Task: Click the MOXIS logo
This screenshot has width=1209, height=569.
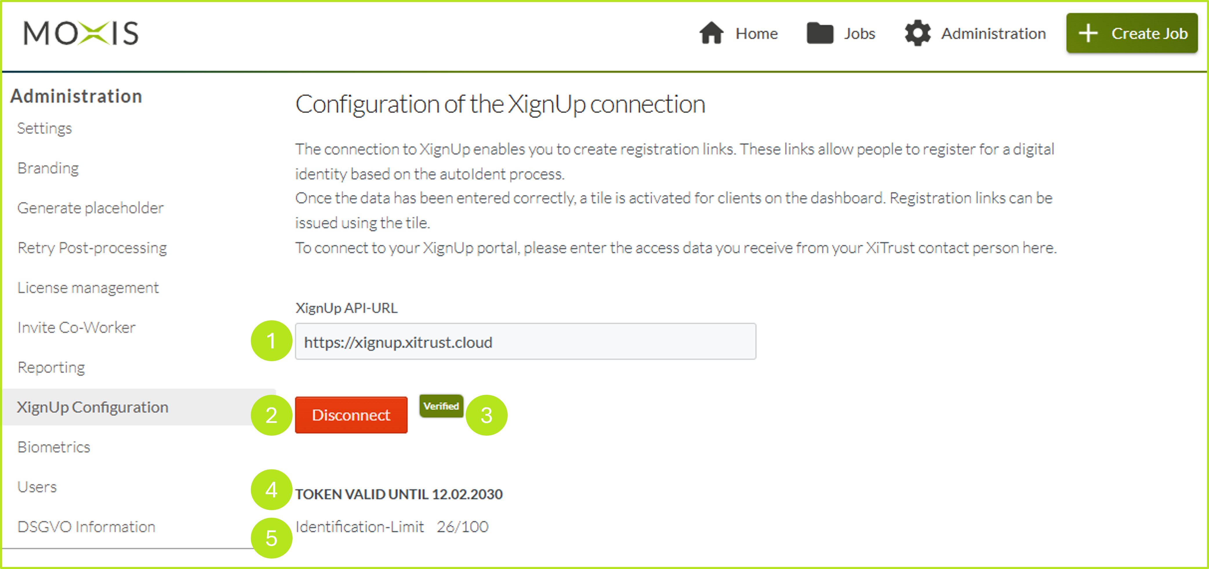Action: (81, 33)
